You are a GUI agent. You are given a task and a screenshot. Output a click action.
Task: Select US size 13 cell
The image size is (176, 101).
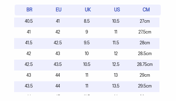[116, 75]
